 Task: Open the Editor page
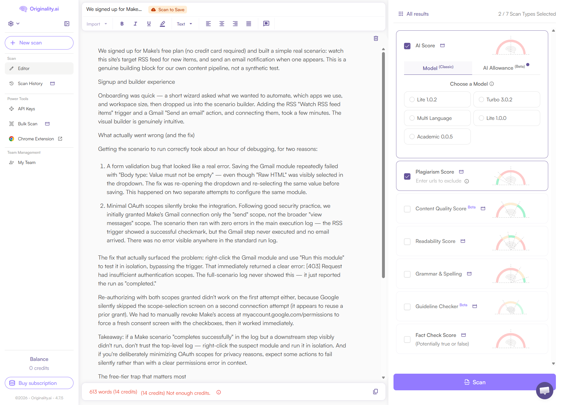pyautogui.click(x=39, y=68)
